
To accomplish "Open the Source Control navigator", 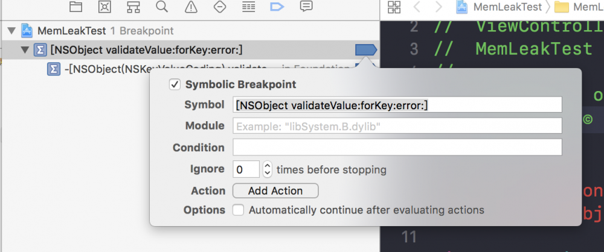I will tap(104, 7).
